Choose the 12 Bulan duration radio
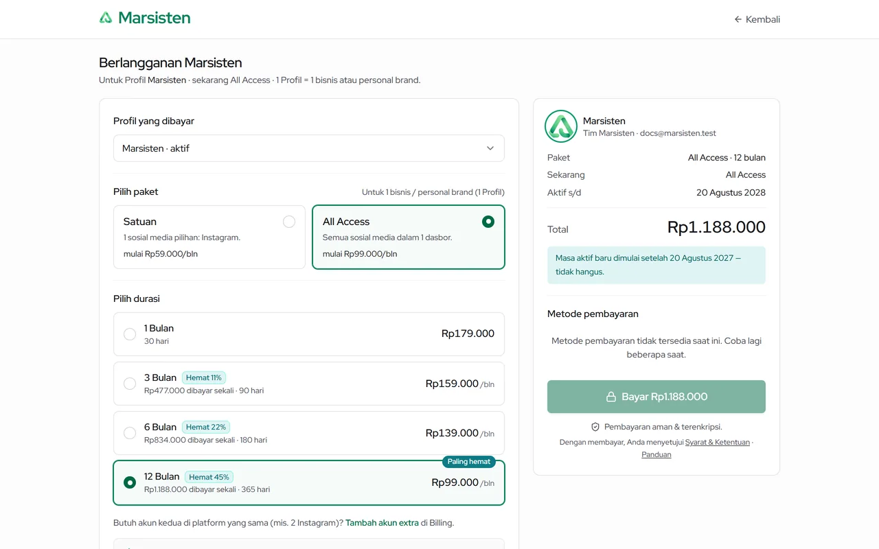 tap(130, 482)
